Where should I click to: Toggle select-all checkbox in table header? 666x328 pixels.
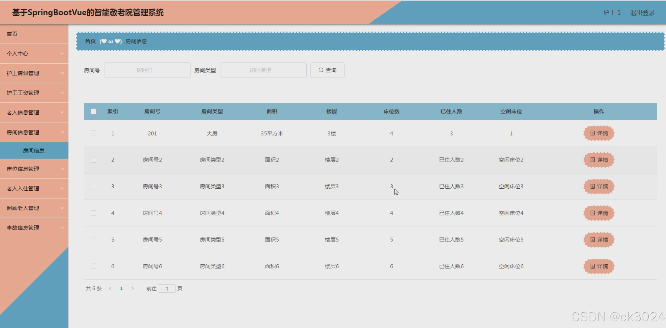point(93,111)
